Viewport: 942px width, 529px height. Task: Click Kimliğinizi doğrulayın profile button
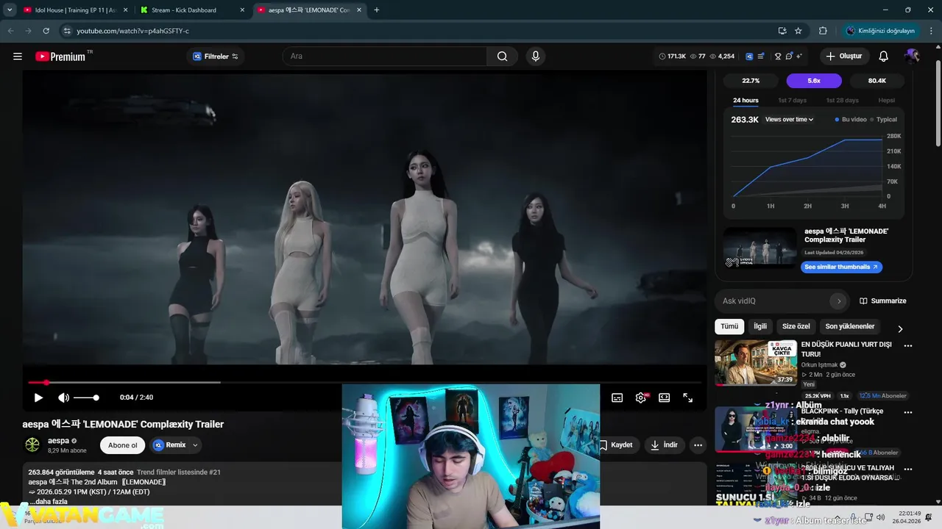coord(880,31)
